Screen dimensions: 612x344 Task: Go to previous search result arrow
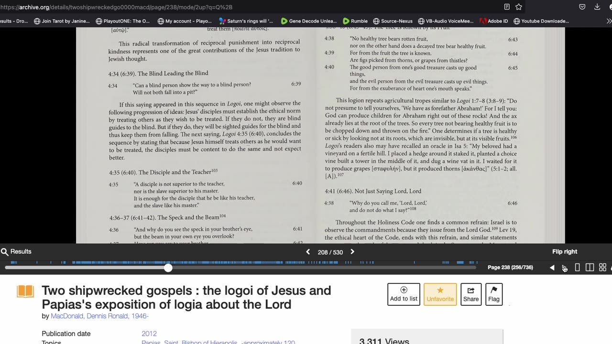click(308, 252)
